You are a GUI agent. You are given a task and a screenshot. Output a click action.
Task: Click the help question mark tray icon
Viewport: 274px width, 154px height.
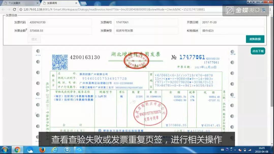pos(227,149)
